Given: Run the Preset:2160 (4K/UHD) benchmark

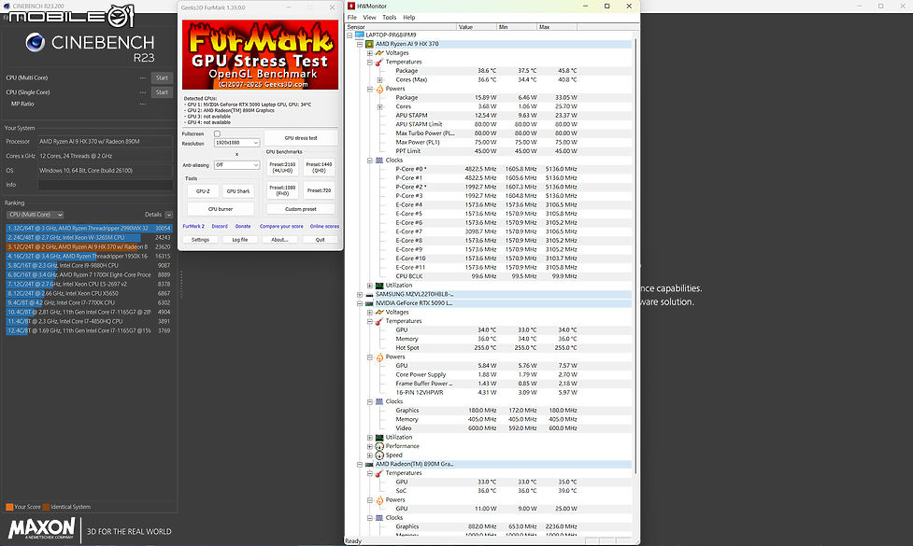Looking at the screenshot, I should pos(282,167).
